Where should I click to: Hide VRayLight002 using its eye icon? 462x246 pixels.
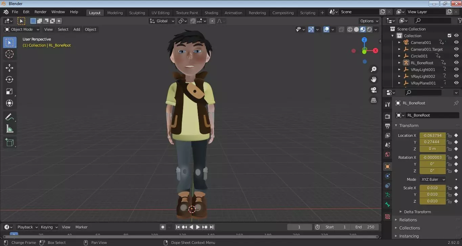[456, 76]
